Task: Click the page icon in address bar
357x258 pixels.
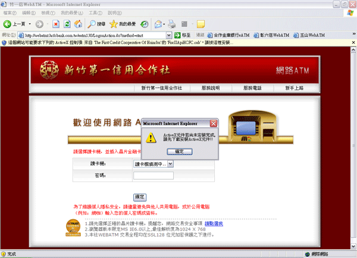Action: point(21,35)
